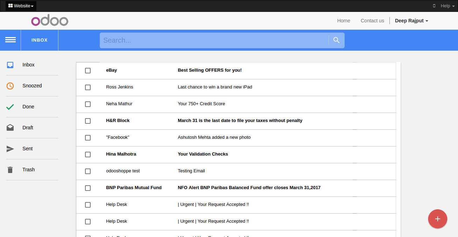Screen dimensions: 458x237
Task: Open "Your 750+ Credit Score" email
Action: click(x=201, y=104)
